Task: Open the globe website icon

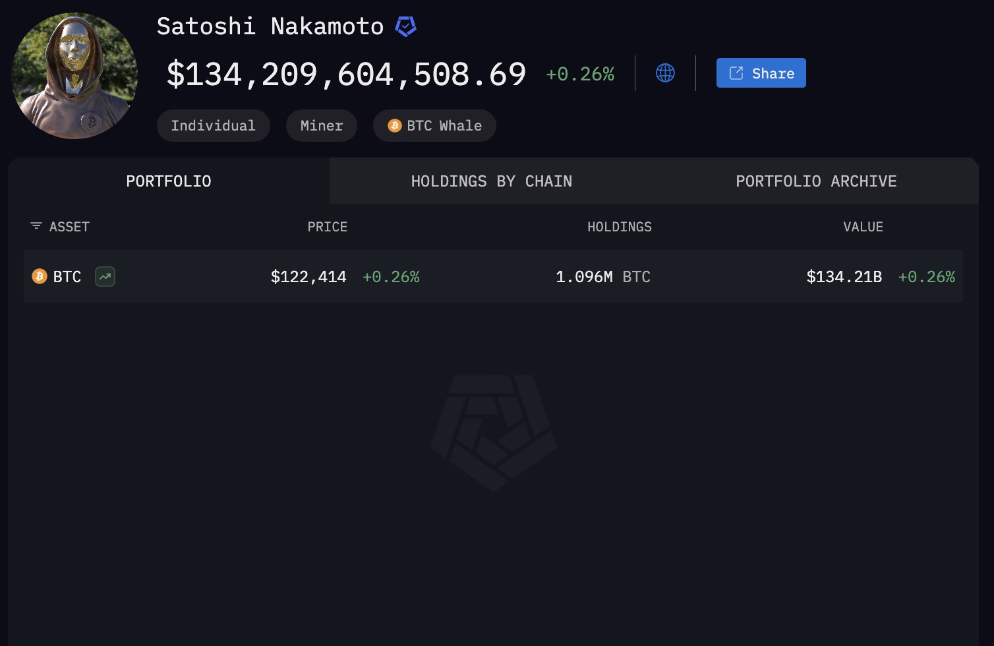Action: [665, 73]
